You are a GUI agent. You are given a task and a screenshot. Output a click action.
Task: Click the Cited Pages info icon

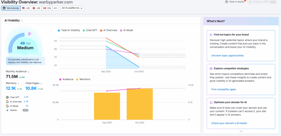41,83
